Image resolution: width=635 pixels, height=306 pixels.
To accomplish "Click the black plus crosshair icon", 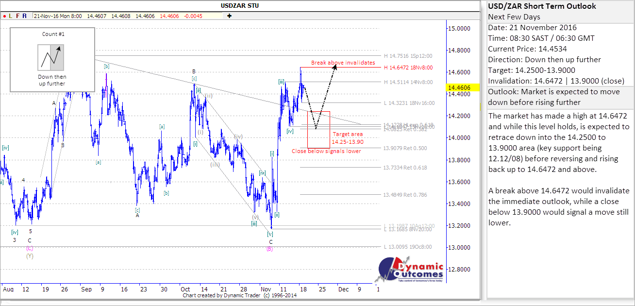I will [229, 16].
